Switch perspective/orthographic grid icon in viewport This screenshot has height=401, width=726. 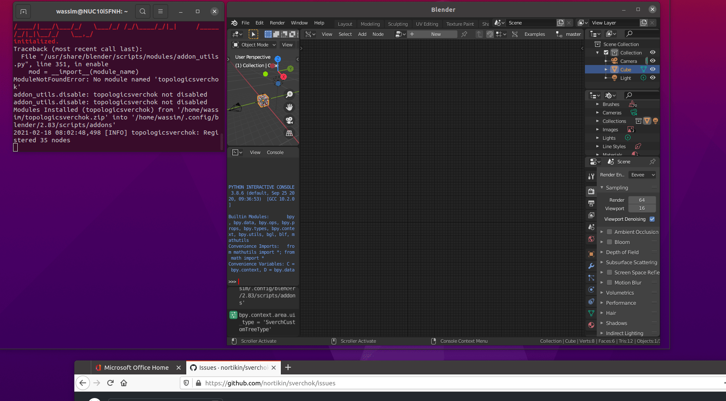[x=289, y=133]
